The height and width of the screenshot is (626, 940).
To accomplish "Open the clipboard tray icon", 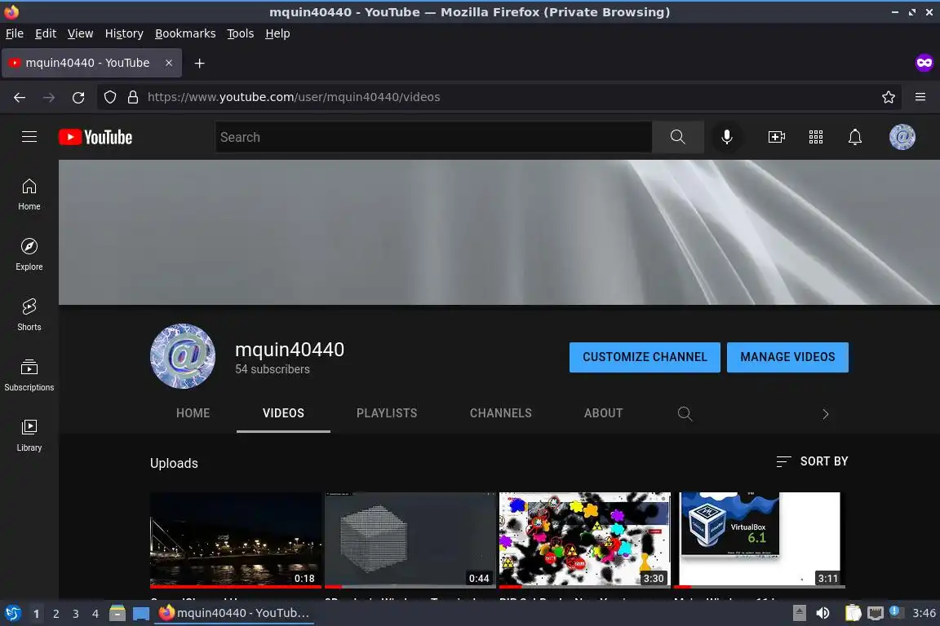I will (853, 614).
